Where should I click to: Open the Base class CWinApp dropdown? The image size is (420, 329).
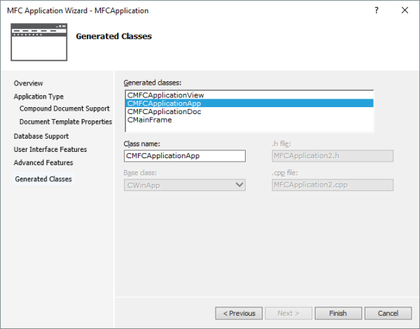185,185
